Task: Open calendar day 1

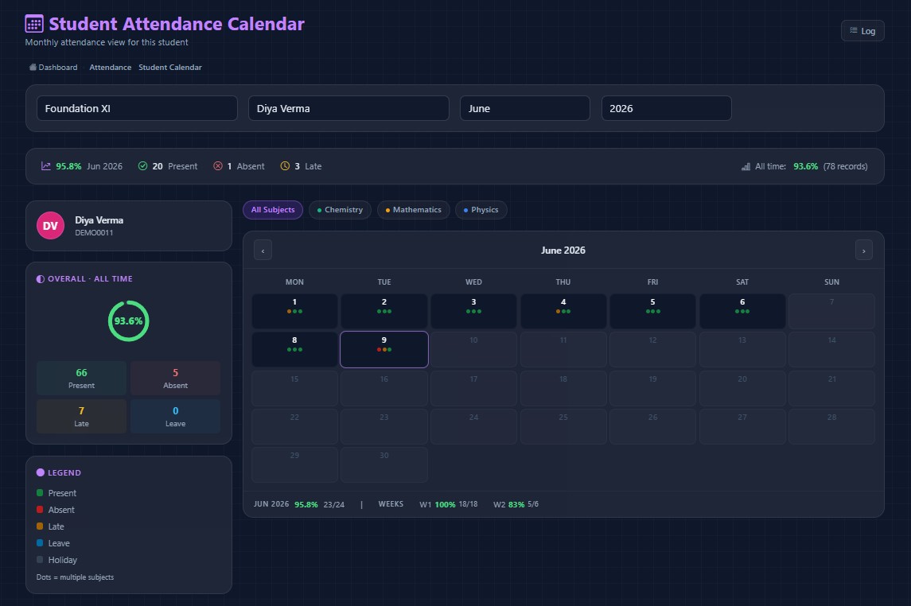Action: click(294, 311)
